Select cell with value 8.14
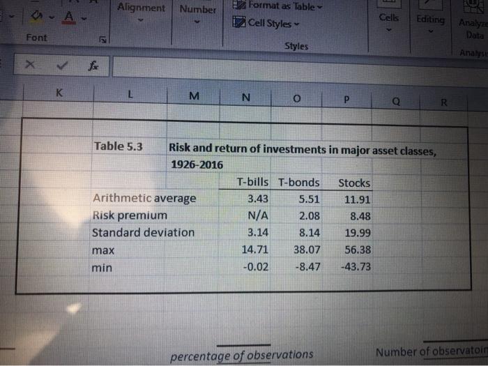The width and height of the screenshot is (488, 366). pos(296,233)
